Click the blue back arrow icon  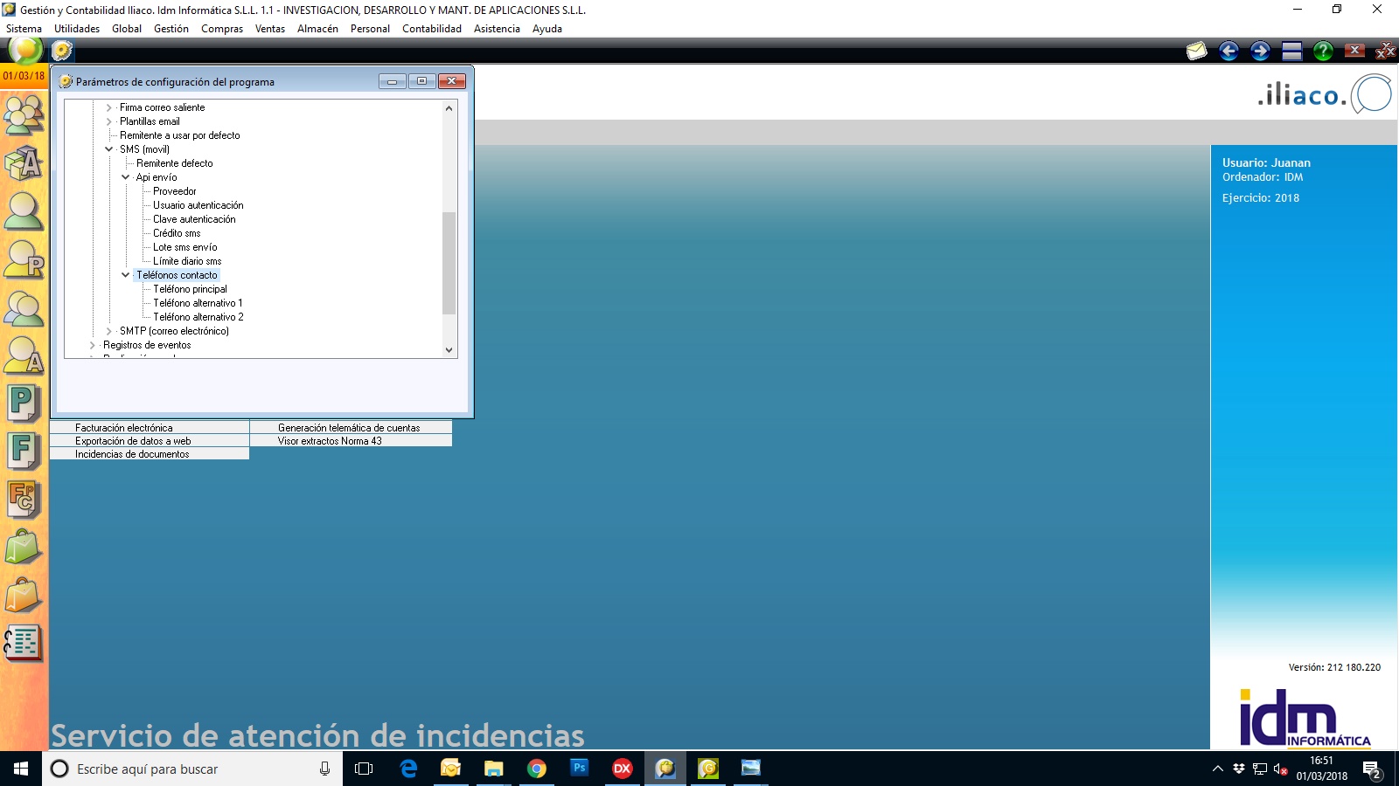1228,52
